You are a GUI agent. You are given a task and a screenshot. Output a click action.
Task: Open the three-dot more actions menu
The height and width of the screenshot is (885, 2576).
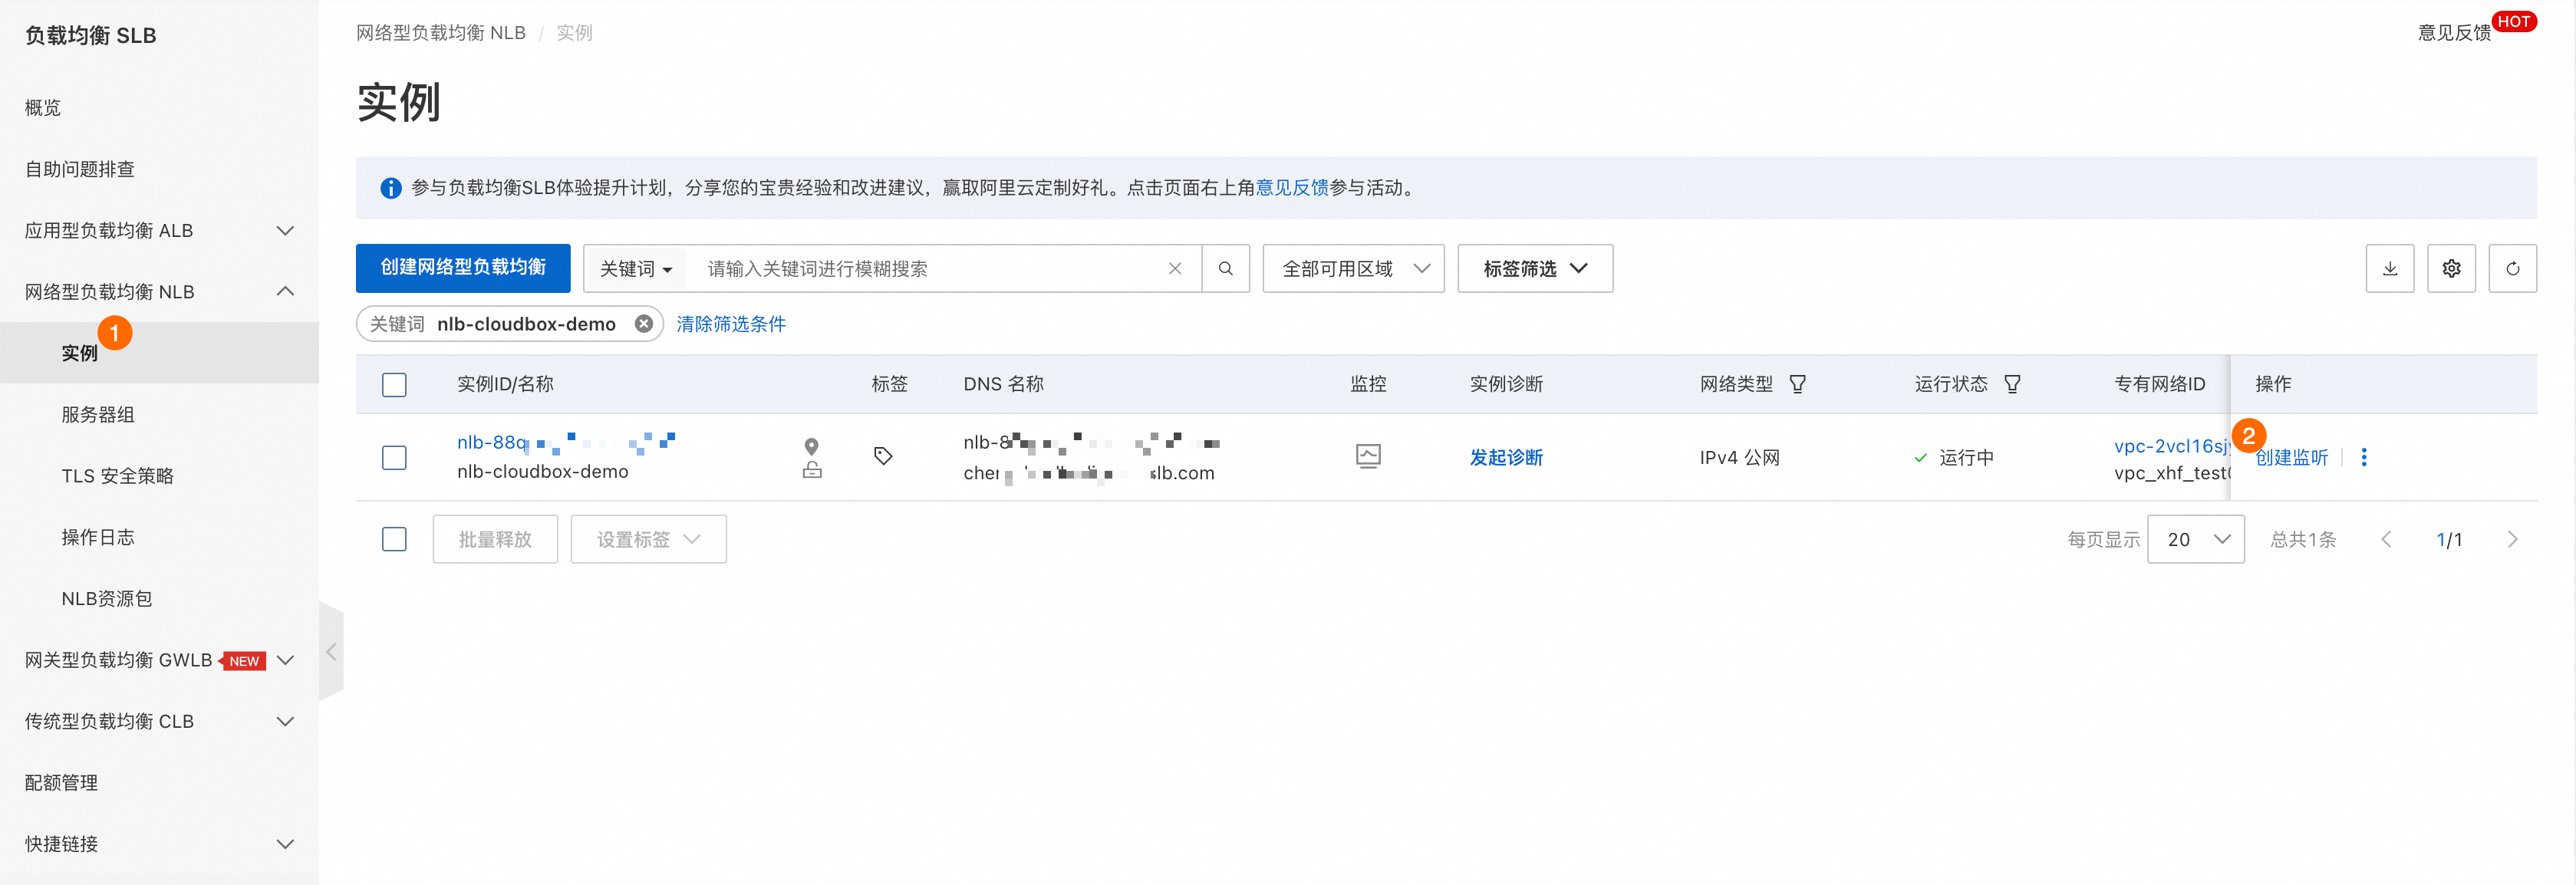2363,457
